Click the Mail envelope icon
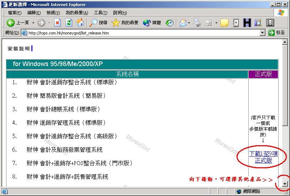The height and width of the screenshot is (196, 290). tap(183, 23)
